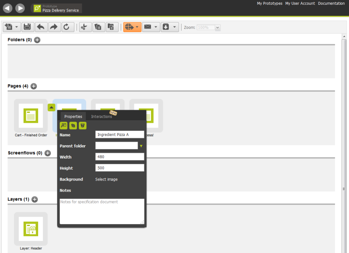The height and width of the screenshot is (253, 349).
Task: Save the prototype with floppy disk icon
Action: [x=27, y=27]
